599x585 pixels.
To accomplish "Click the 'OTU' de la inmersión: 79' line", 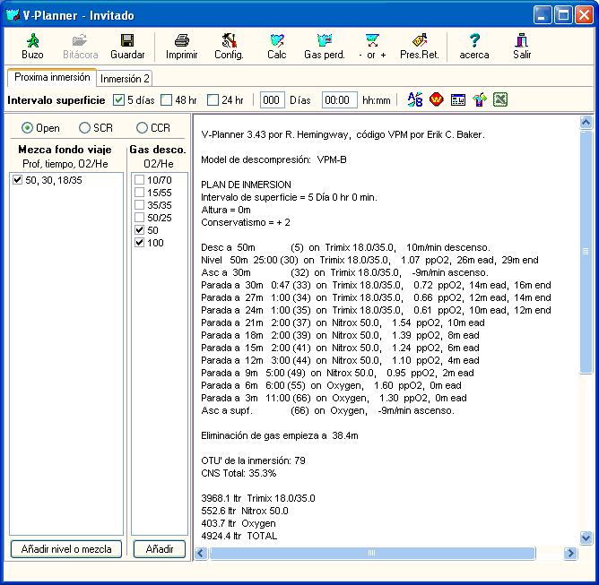I will pyautogui.click(x=253, y=460).
